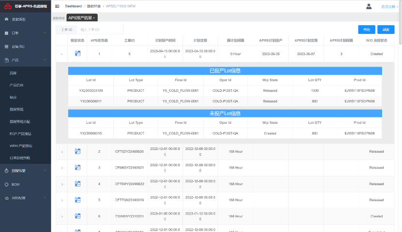Click Lot Id YX230500011 cell
Screen dimensions: 402x232
pos(91,101)
